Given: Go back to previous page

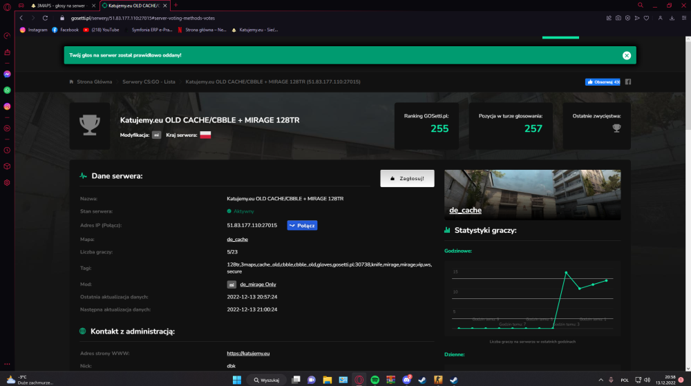Looking at the screenshot, I should tap(21, 18).
